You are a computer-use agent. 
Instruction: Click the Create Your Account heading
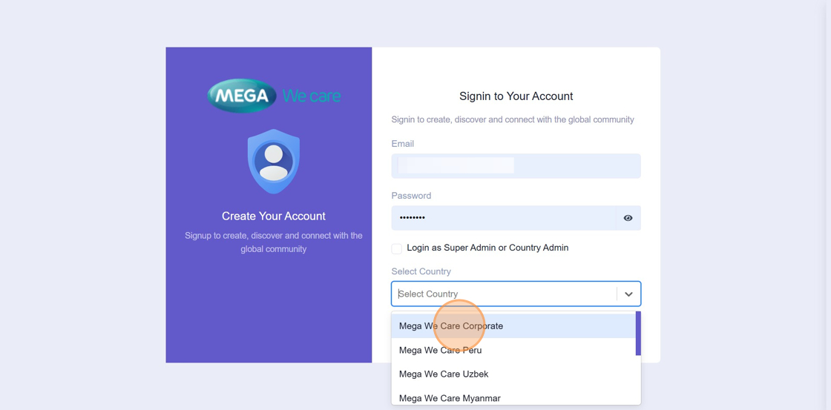[x=274, y=216]
